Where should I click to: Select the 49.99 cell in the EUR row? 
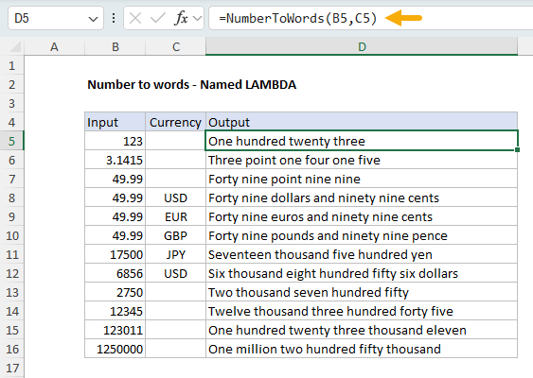pyautogui.click(x=115, y=216)
